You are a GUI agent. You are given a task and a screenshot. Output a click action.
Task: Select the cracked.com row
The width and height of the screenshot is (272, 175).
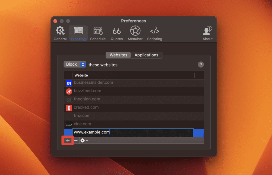134,108
